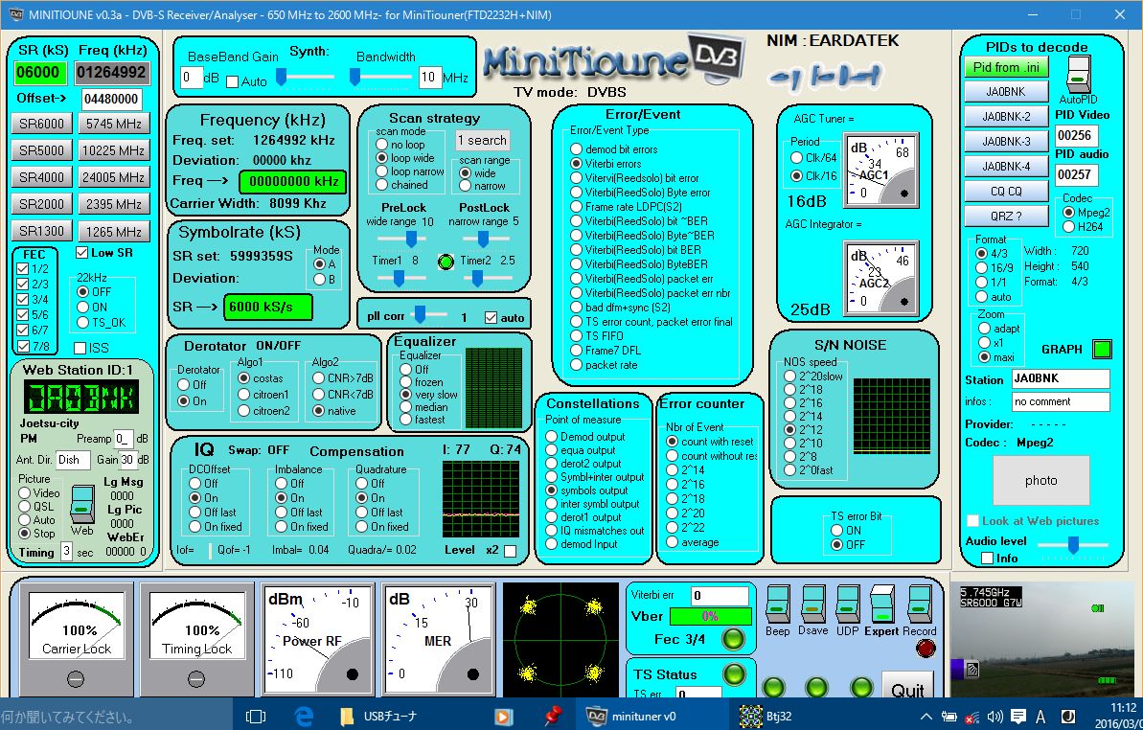Uncheck FEC 3/4 checkbox
Screen dimensions: 1143x730
22,300
